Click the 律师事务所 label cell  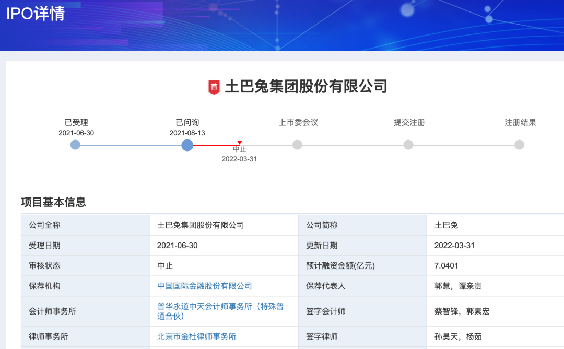coord(85,337)
